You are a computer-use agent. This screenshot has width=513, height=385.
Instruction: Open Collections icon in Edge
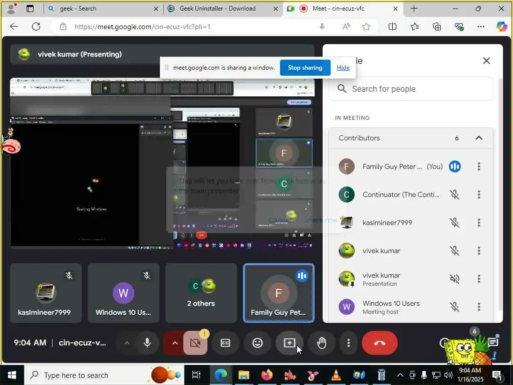437,27
